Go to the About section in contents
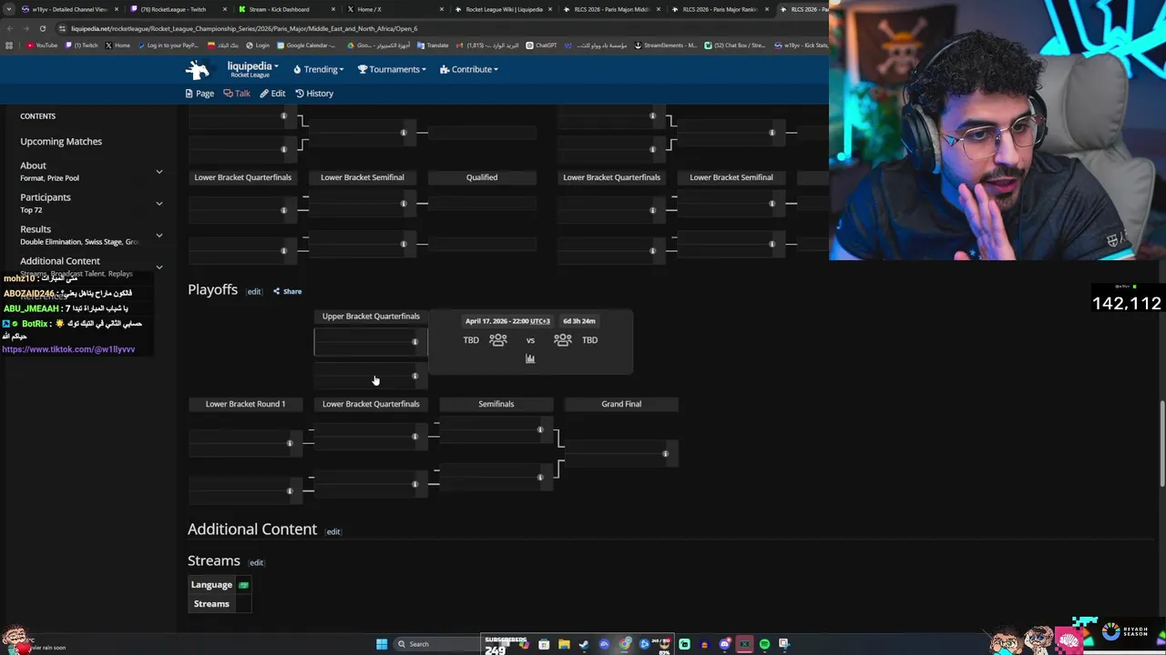Screen dimensions: 1166x655 33,166
